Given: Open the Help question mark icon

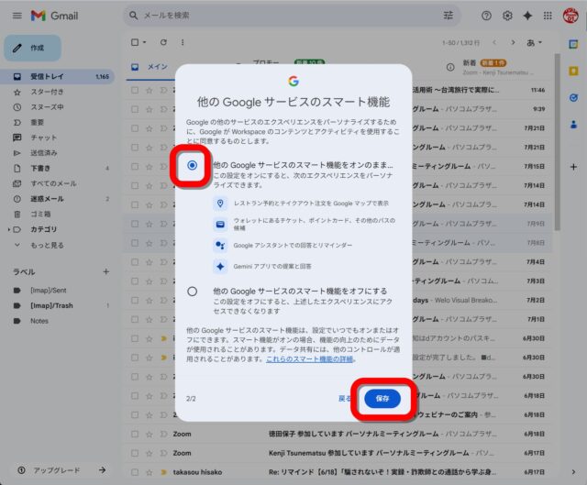Looking at the screenshot, I should [x=486, y=16].
